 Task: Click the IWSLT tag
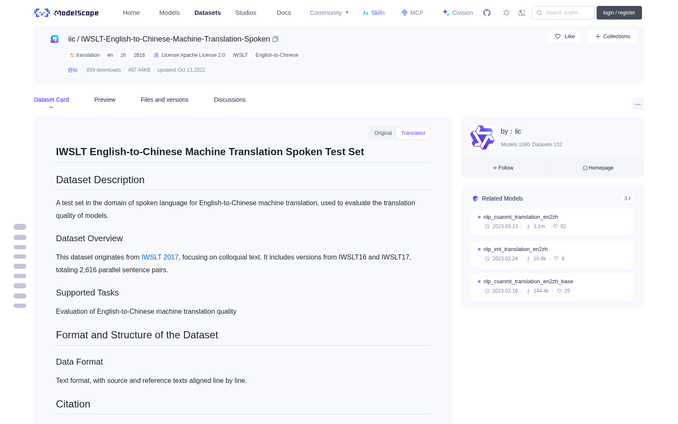tap(240, 55)
